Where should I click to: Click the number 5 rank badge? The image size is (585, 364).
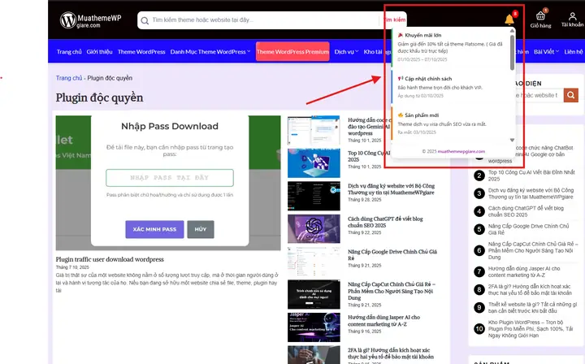pos(479,229)
